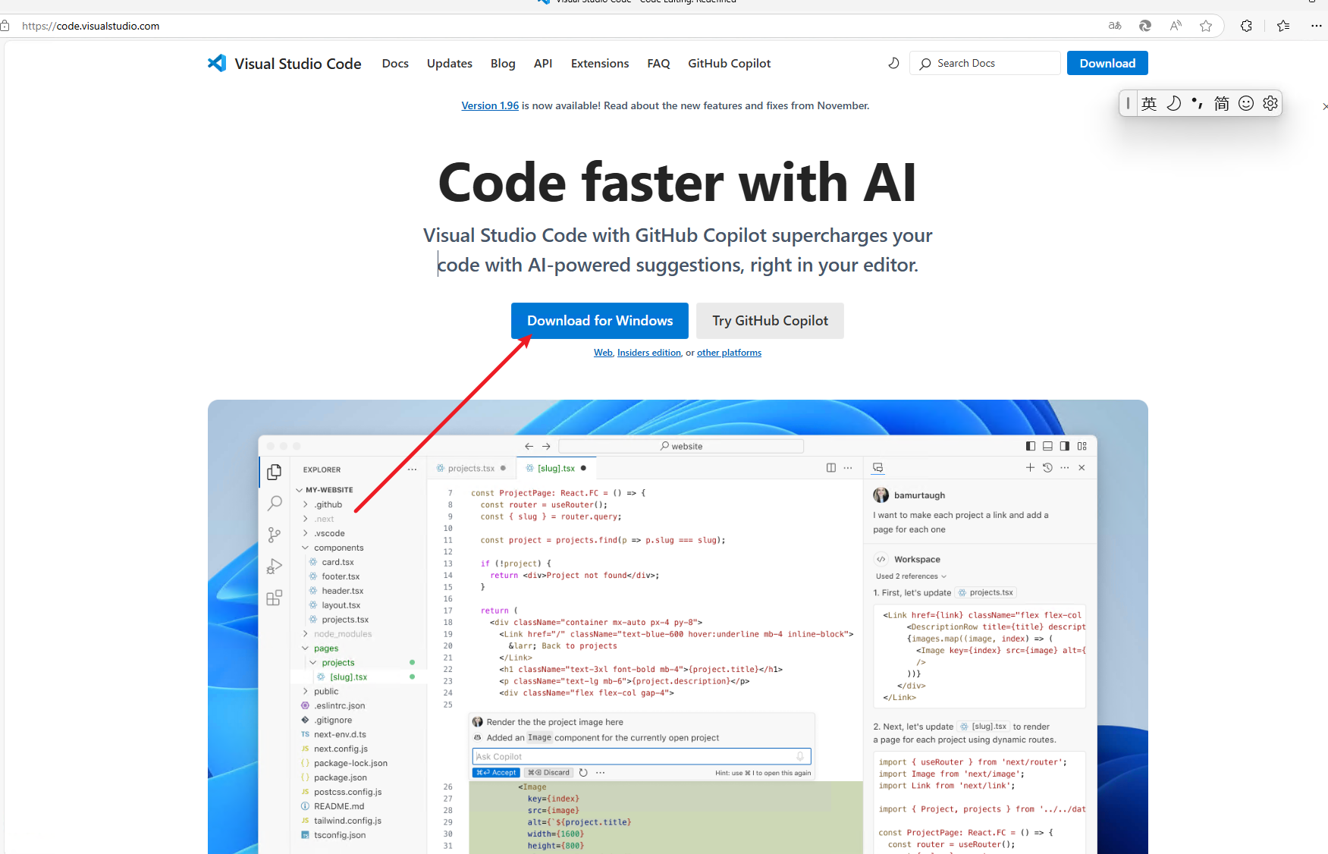Click Try GitHub Copilot button
The image size is (1328, 854).
pos(770,321)
